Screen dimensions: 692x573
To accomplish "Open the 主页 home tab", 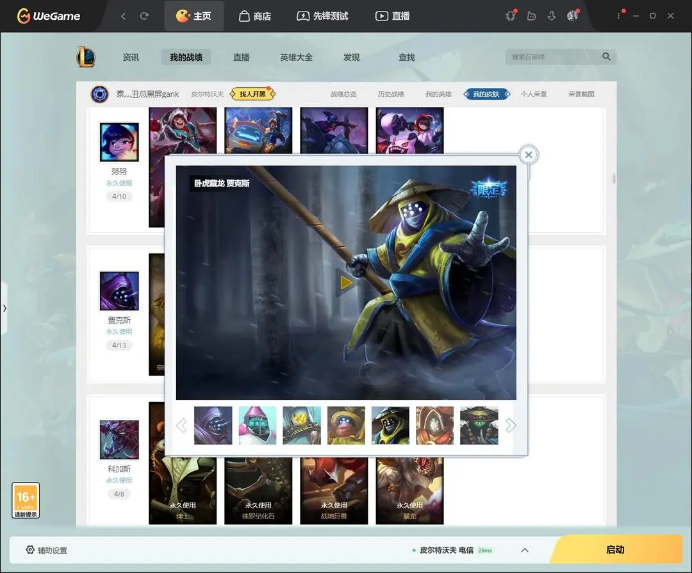I will click(194, 16).
